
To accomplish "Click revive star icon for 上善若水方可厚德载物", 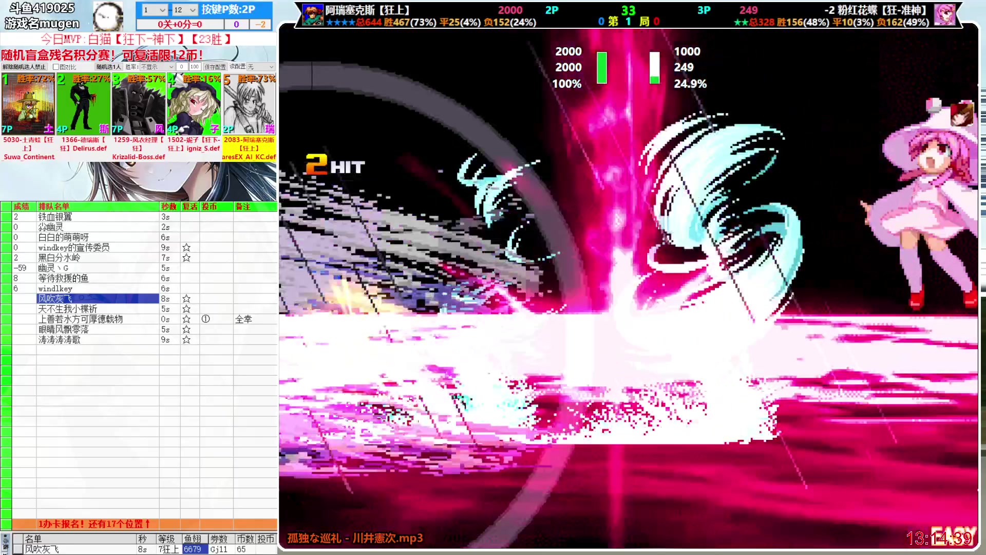I will pyautogui.click(x=186, y=319).
